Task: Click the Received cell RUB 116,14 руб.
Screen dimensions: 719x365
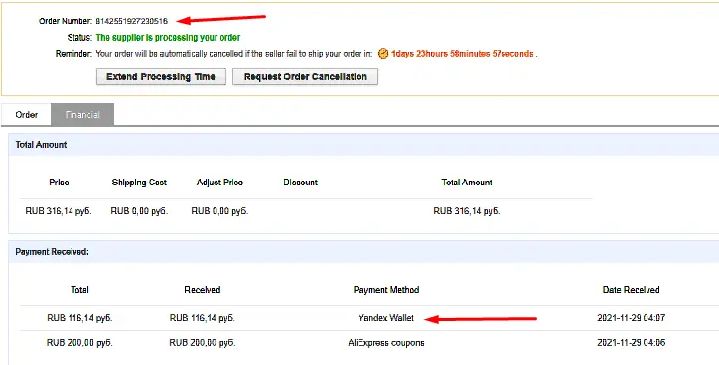Action: point(203,318)
